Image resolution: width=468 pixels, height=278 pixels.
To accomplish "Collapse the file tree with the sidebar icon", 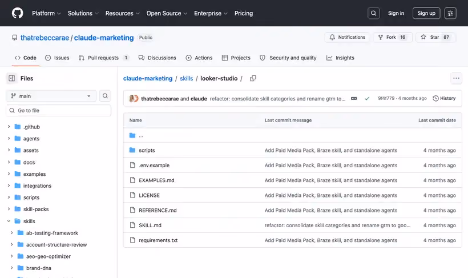I will click(x=11, y=78).
